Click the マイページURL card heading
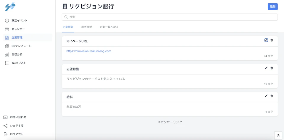This screenshot has width=284, height=140. 77,41
